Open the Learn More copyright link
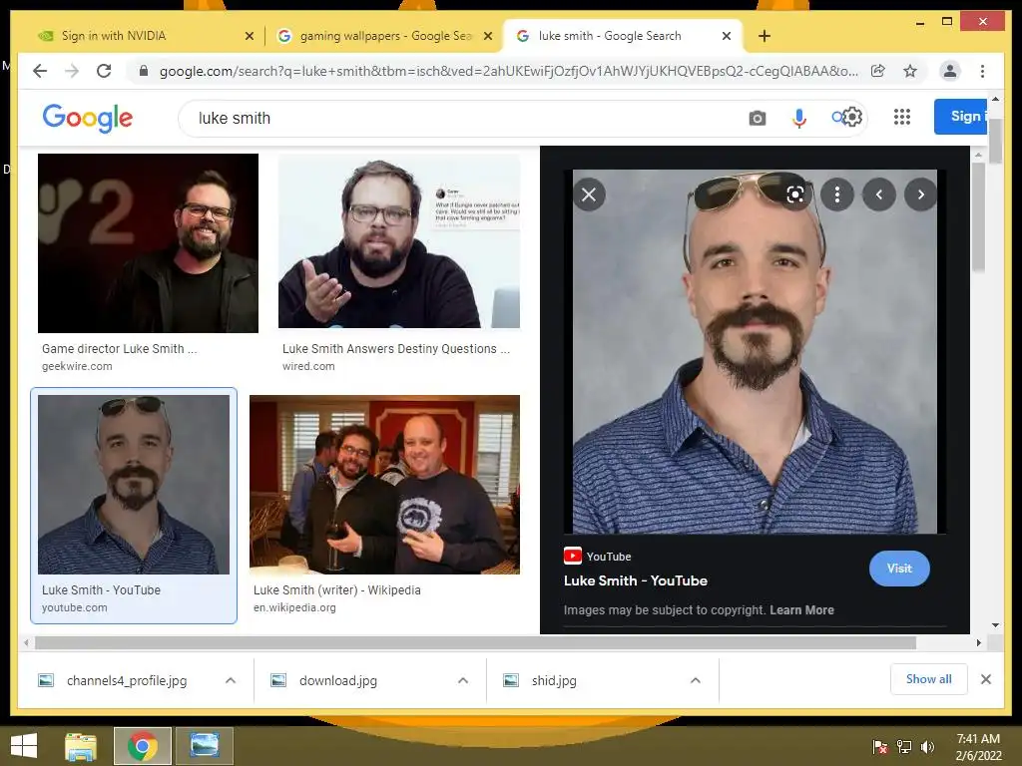The width and height of the screenshot is (1022, 766). tap(801, 610)
